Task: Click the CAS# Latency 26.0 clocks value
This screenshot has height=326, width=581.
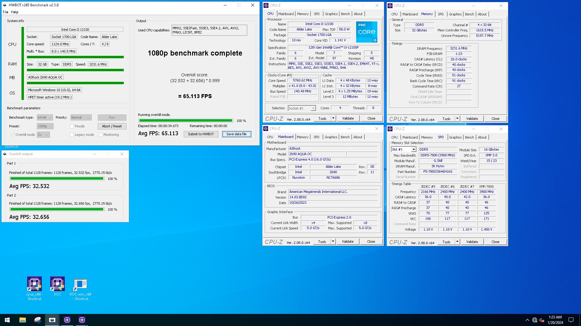Action: coord(459,59)
